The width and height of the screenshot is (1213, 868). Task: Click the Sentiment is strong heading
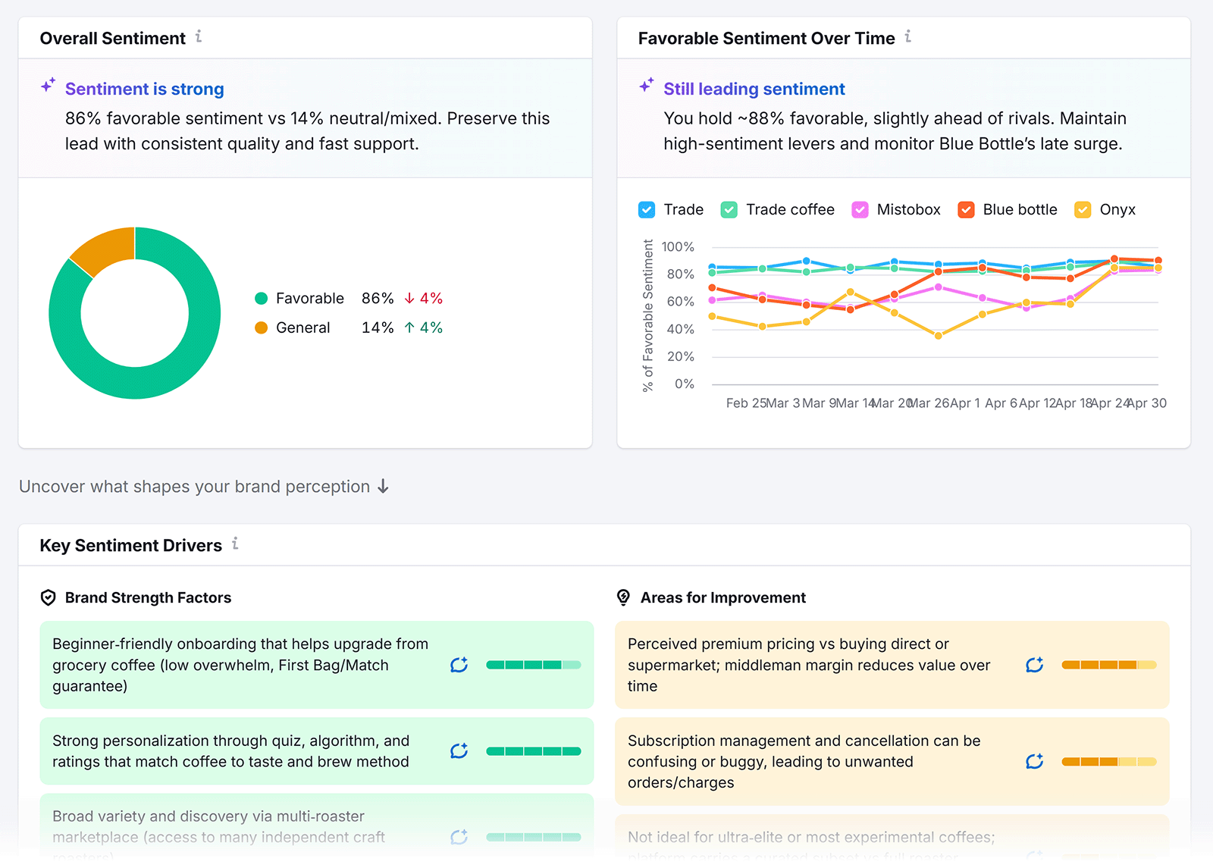point(145,89)
